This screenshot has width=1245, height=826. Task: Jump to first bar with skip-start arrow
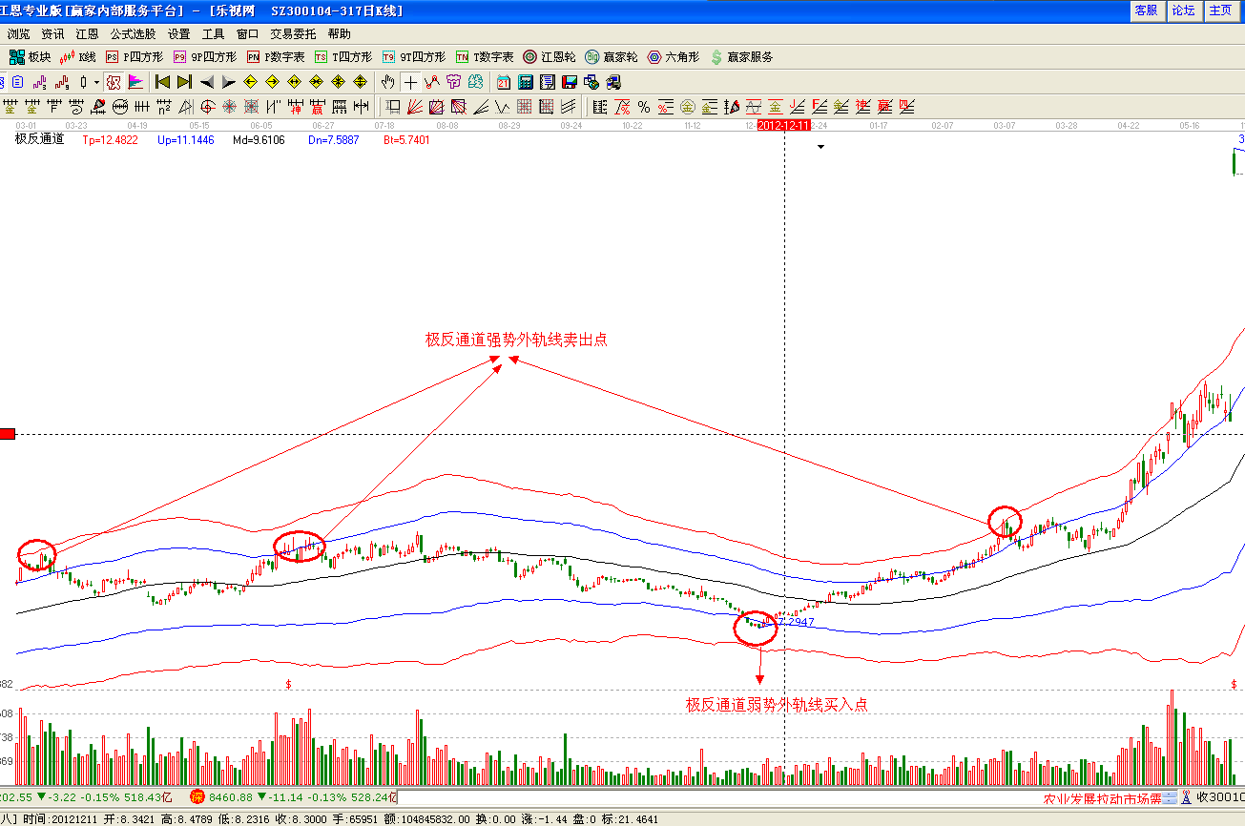click(x=163, y=82)
